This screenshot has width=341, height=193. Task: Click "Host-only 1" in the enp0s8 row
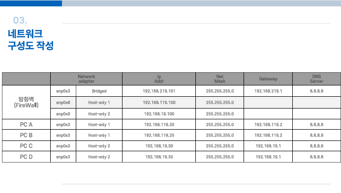(x=99, y=103)
